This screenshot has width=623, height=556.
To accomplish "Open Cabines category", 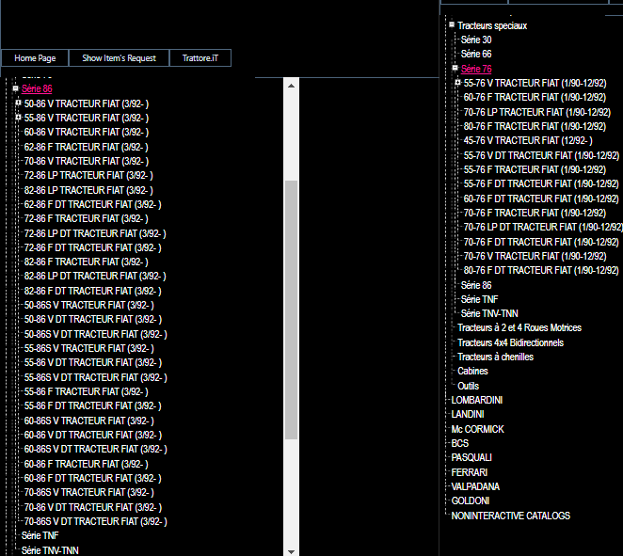I will coord(472,371).
